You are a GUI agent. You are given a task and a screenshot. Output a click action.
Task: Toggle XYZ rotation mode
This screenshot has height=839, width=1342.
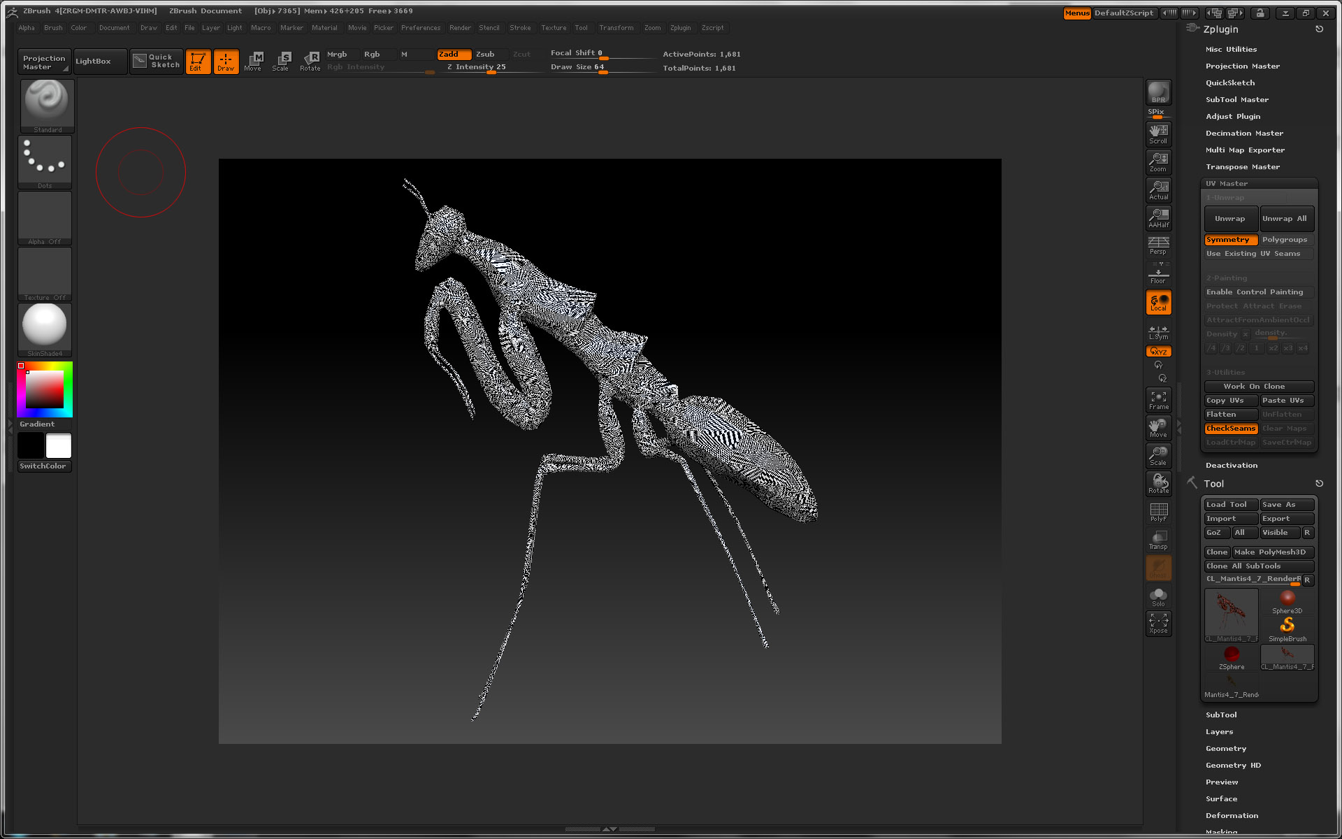click(x=1158, y=351)
